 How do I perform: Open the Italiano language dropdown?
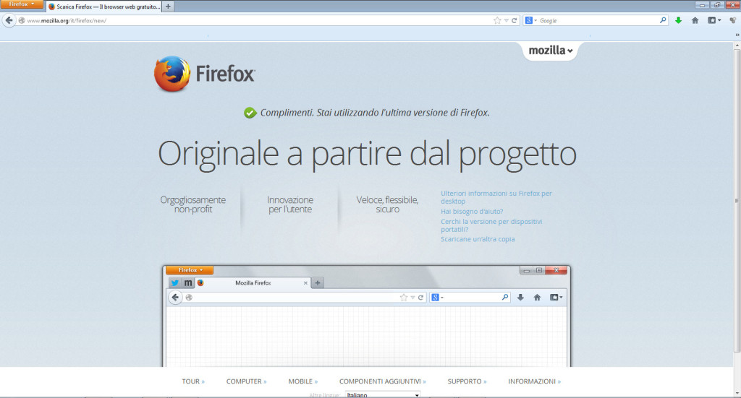coord(382,395)
